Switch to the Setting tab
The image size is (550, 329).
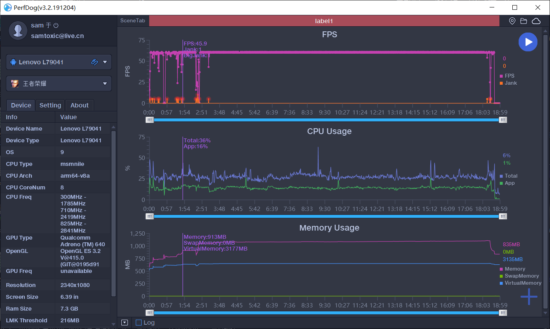pyautogui.click(x=50, y=105)
